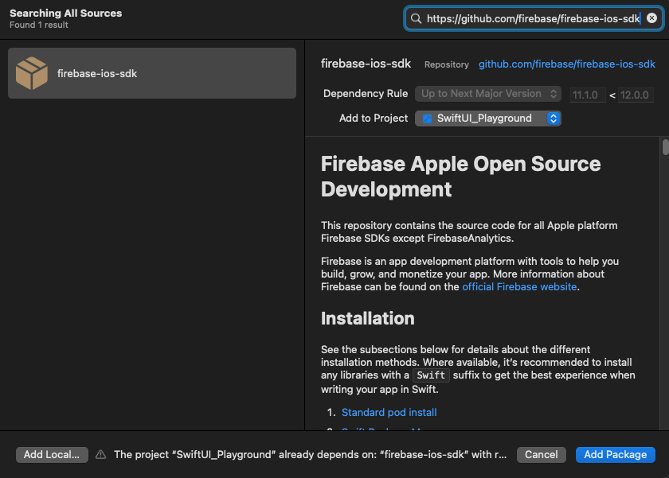Click the magnifying glass search icon
This screenshot has height=478, width=669.
coord(416,18)
